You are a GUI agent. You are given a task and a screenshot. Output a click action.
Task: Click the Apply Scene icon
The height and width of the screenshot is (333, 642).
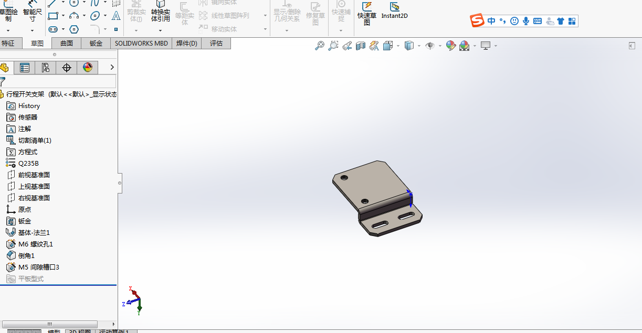click(x=464, y=46)
